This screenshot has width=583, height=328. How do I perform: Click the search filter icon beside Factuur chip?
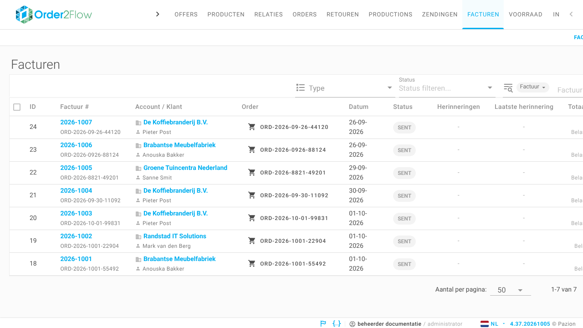pos(508,87)
